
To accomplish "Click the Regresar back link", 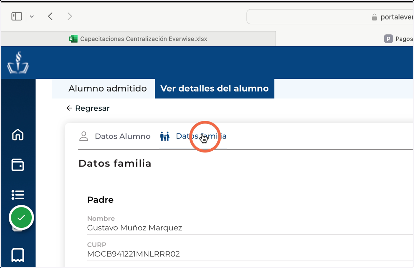I will pyautogui.click(x=88, y=108).
